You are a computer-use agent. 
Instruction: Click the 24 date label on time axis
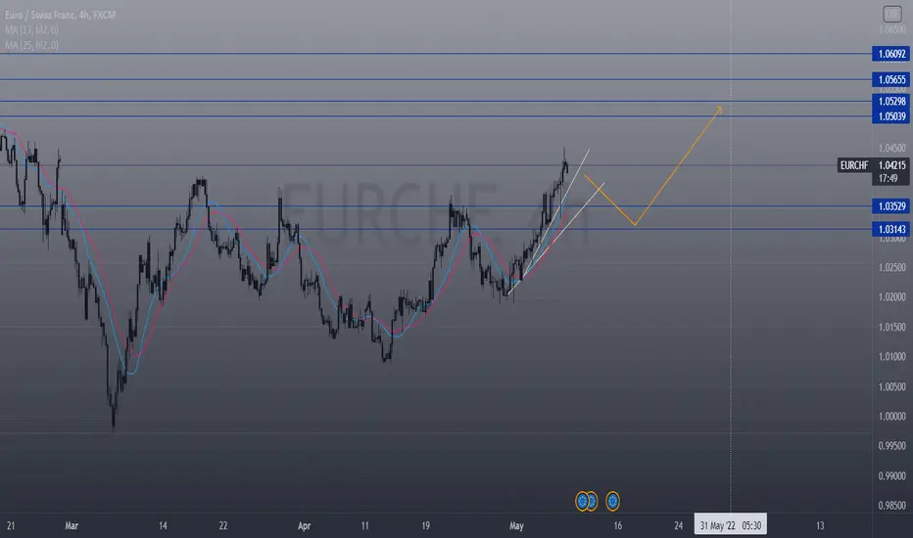pyautogui.click(x=678, y=525)
